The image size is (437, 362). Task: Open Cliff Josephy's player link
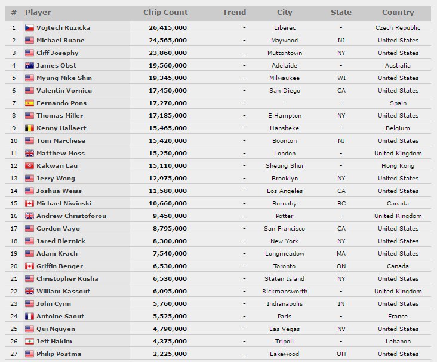(x=57, y=53)
